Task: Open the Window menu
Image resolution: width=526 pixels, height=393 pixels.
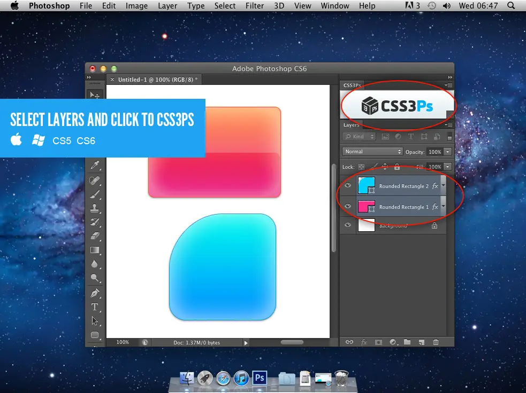Action: [x=335, y=6]
